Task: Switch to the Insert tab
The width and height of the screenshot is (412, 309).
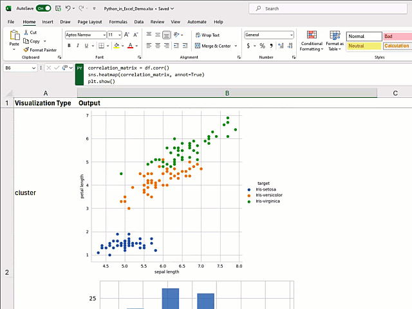Action: tap(48, 22)
